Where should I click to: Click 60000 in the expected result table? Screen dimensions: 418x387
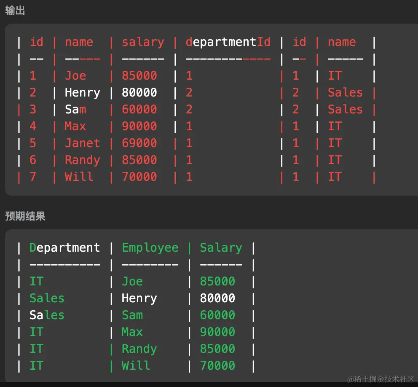coord(217,315)
